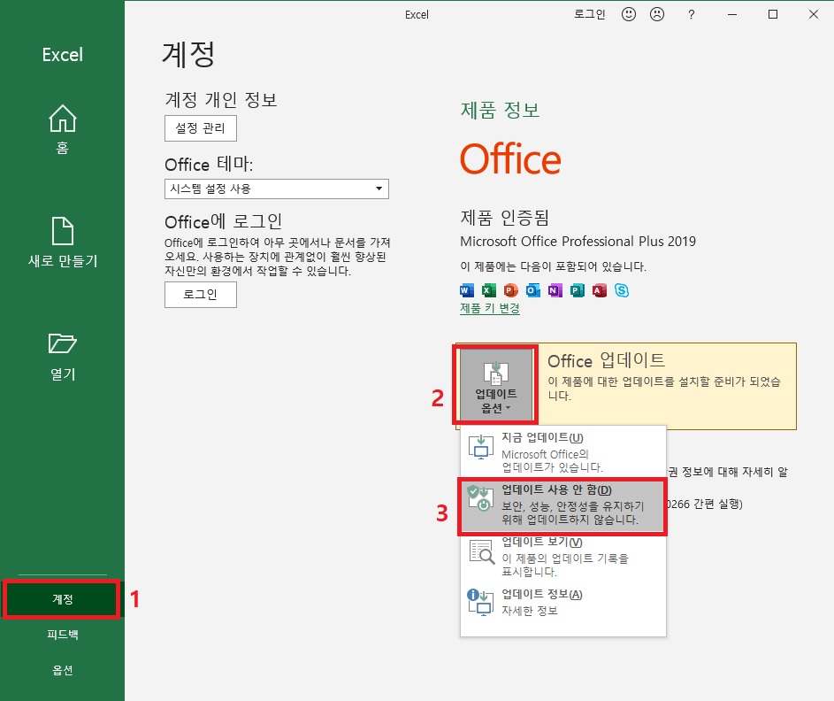The height and width of the screenshot is (701, 834).
Task: Click the 업데이트 정보 info icon
Action: click(480, 603)
